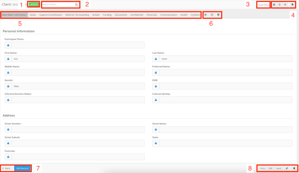Open the Financials tab

152,15
